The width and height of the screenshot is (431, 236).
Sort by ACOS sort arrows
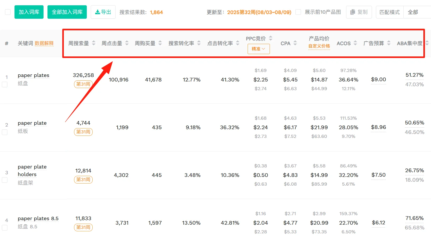(355, 43)
